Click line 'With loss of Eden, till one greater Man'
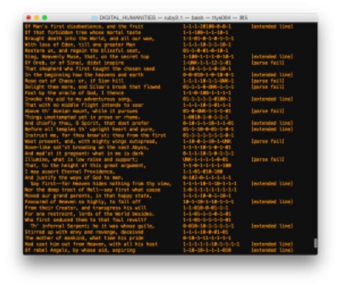This screenshot has width=340, height=287. coord(80,45)
